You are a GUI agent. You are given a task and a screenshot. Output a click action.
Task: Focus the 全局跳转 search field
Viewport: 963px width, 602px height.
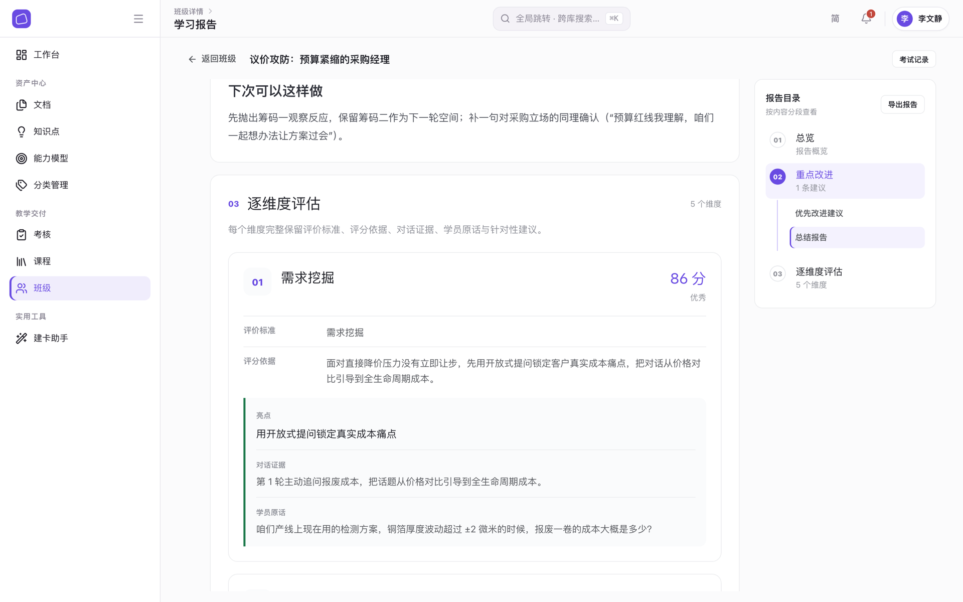[562, 19]
